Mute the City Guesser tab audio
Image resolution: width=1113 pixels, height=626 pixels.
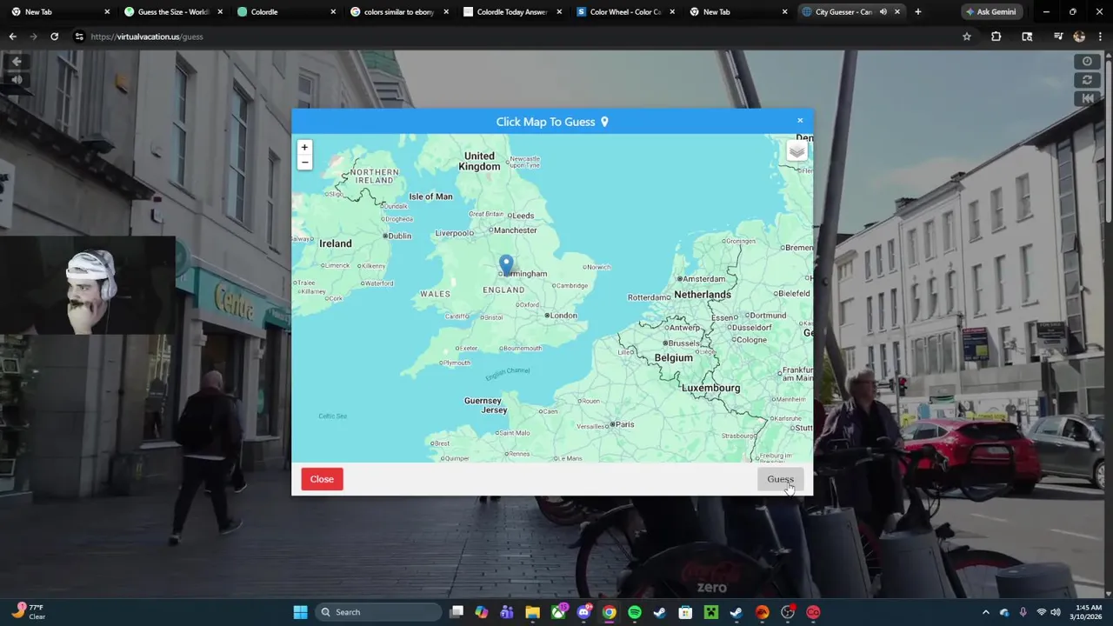[883, 12]
